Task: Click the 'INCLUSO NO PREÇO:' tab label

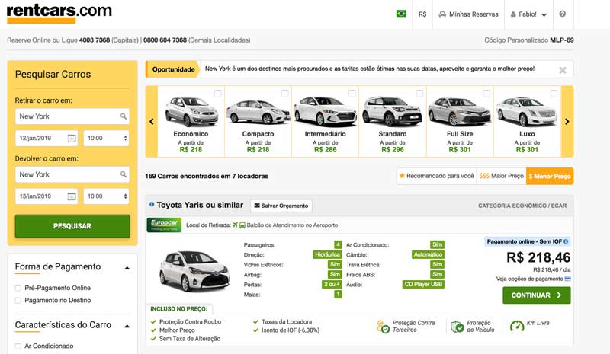Action: click(x=179, y=309)
